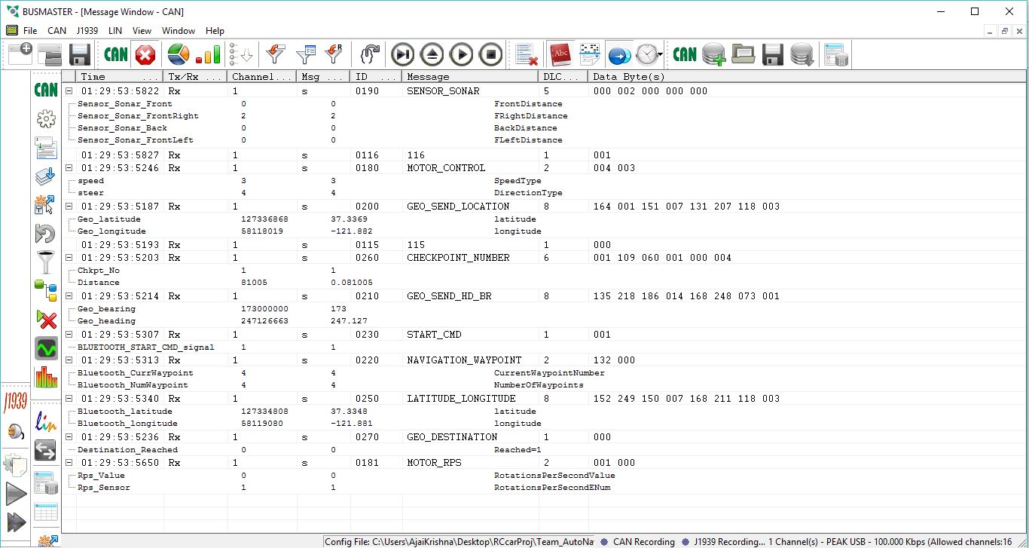Open the Help menu
The width and height of the screenshot is (1029, 548).
click(215, 31)
